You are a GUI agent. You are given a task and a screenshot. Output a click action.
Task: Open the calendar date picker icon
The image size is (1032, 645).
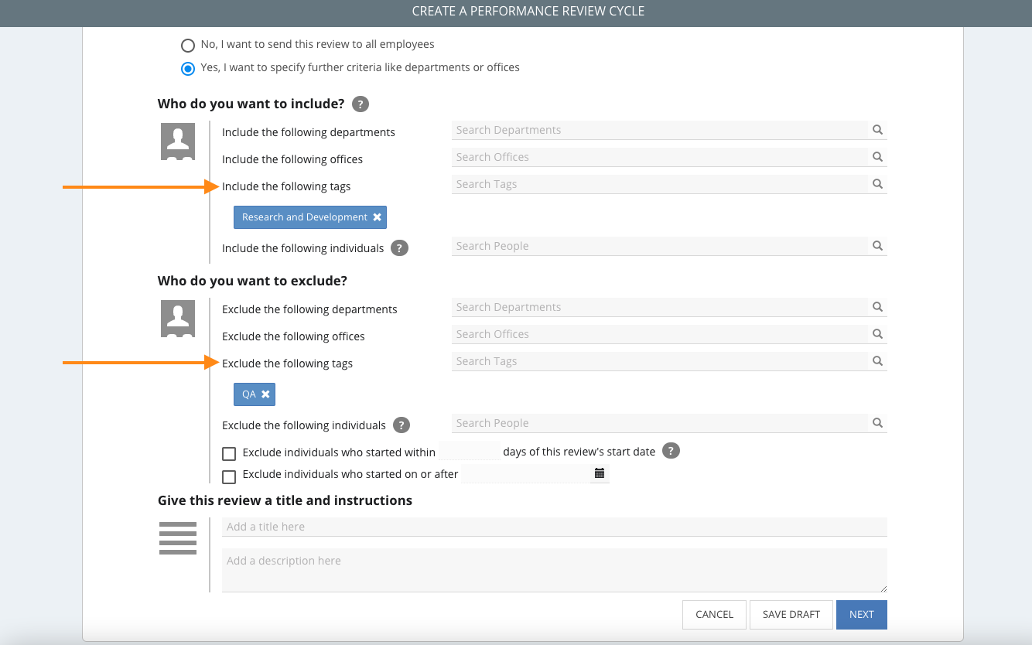(x=599, y=473)
